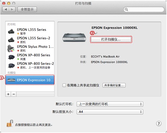The image size is (167, 133).
Task: Select EPSON Expression 10000XL scanner in list
Action: pyautogui.click(x=30, y=80)
